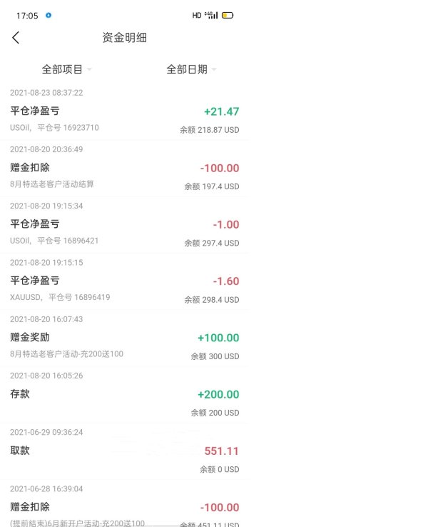Tap the 2021-08-23 08:37:22 timestamp

coord(46,93)
